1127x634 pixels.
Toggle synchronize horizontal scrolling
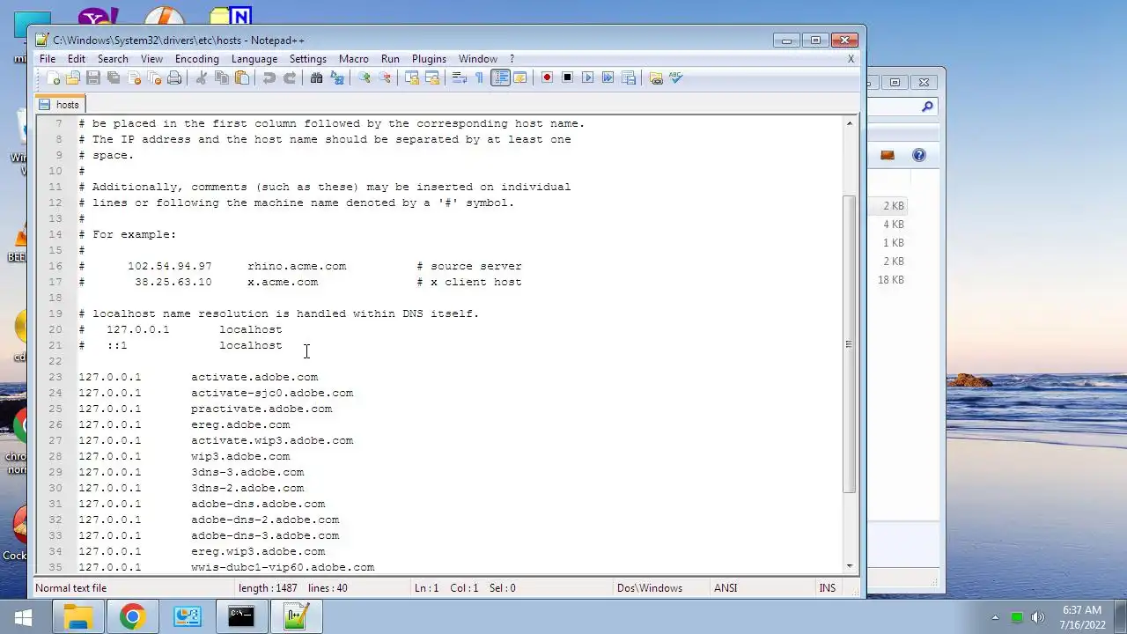point(431,78)
